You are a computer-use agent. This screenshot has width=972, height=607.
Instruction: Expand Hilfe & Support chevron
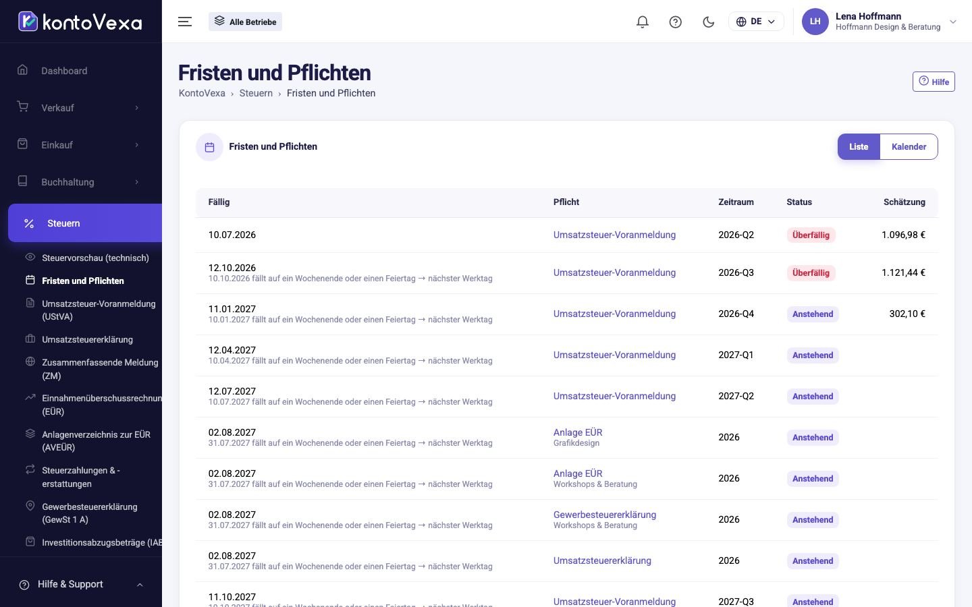point(140,585)
